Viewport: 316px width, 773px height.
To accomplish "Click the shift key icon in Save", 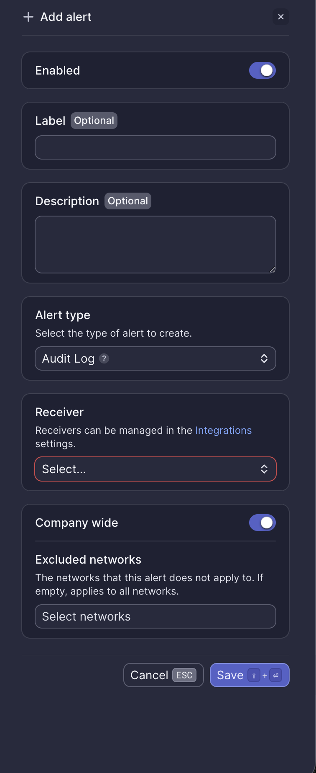I will [254, 675].
